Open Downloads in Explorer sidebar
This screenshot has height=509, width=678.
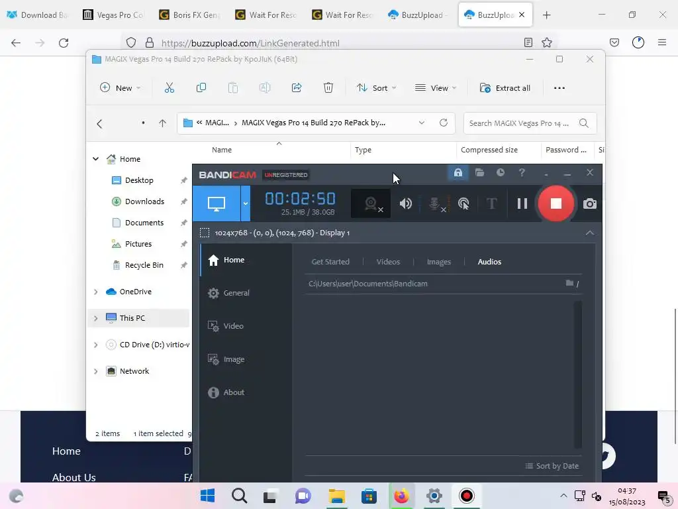point(144,201)
